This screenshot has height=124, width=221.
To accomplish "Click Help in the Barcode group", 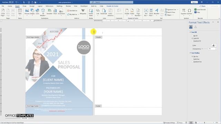I will coord(197,12).
